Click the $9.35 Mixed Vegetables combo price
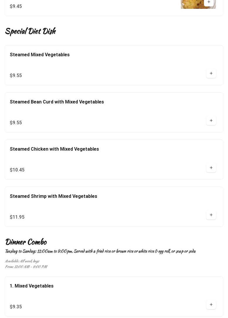The image size is (228, 318). click(16, 307)
